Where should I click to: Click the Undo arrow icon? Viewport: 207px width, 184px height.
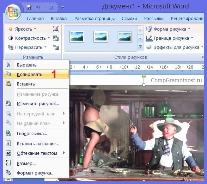tap(38, 7)
